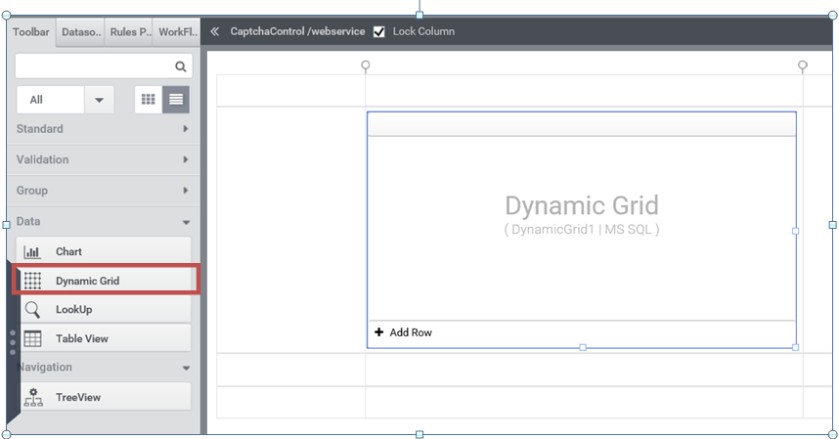Expand the Validation section
839x439 pixels.
point(104,159)
